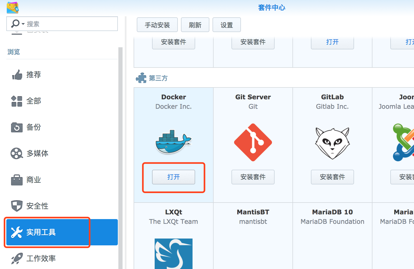414x269 pixels.
Task: Install GitLab with 安装套件
Action: tap(332, 177)
